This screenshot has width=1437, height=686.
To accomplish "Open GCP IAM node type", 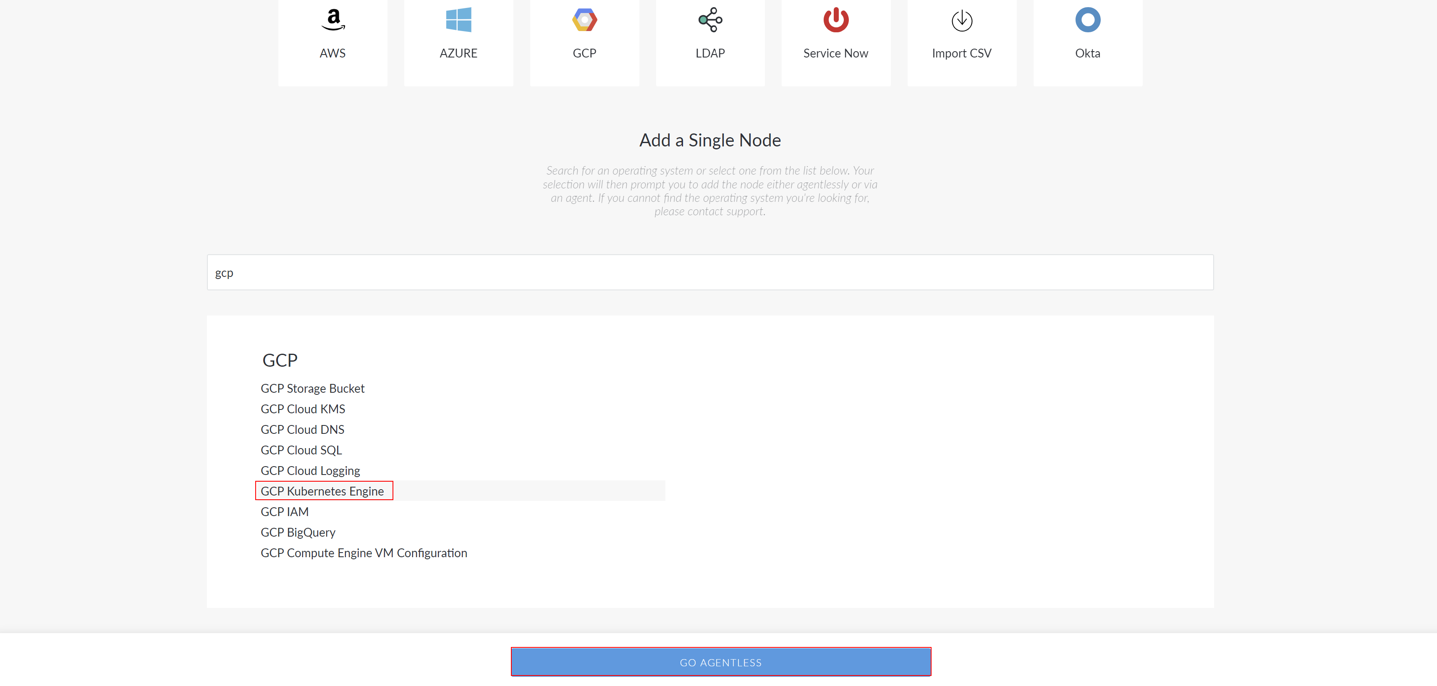I will (x=285, y=512).
